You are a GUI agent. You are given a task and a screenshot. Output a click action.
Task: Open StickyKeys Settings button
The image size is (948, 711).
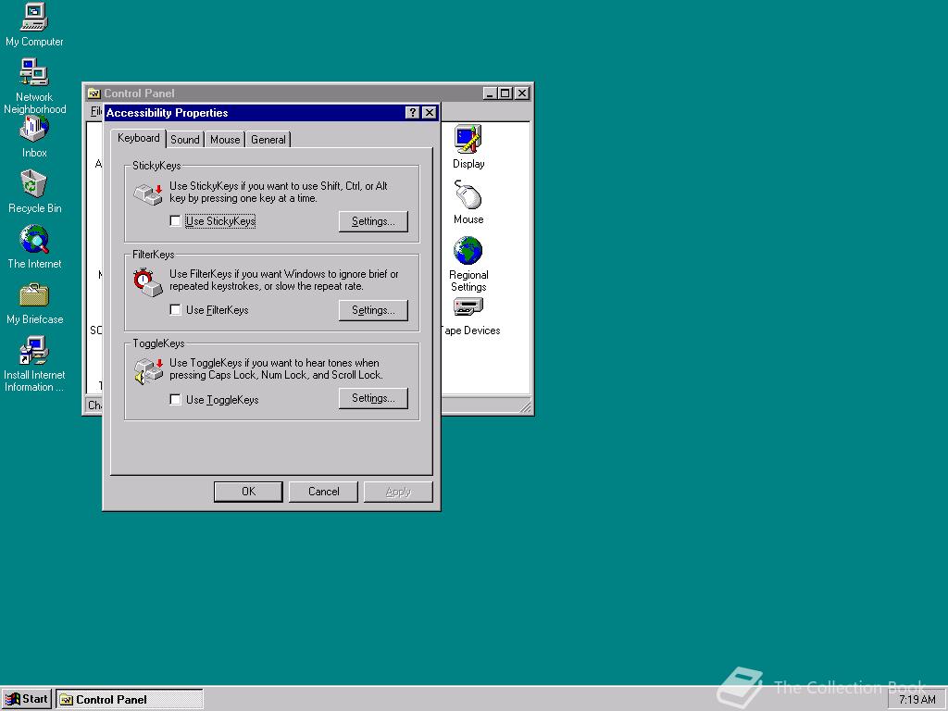click(x=373, y=221)
